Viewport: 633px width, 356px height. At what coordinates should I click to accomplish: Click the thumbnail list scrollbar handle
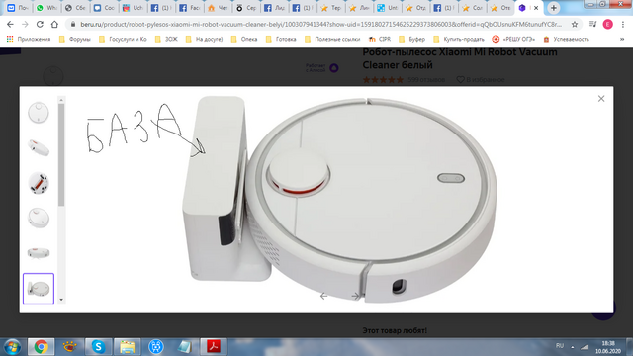coord(61,155)
